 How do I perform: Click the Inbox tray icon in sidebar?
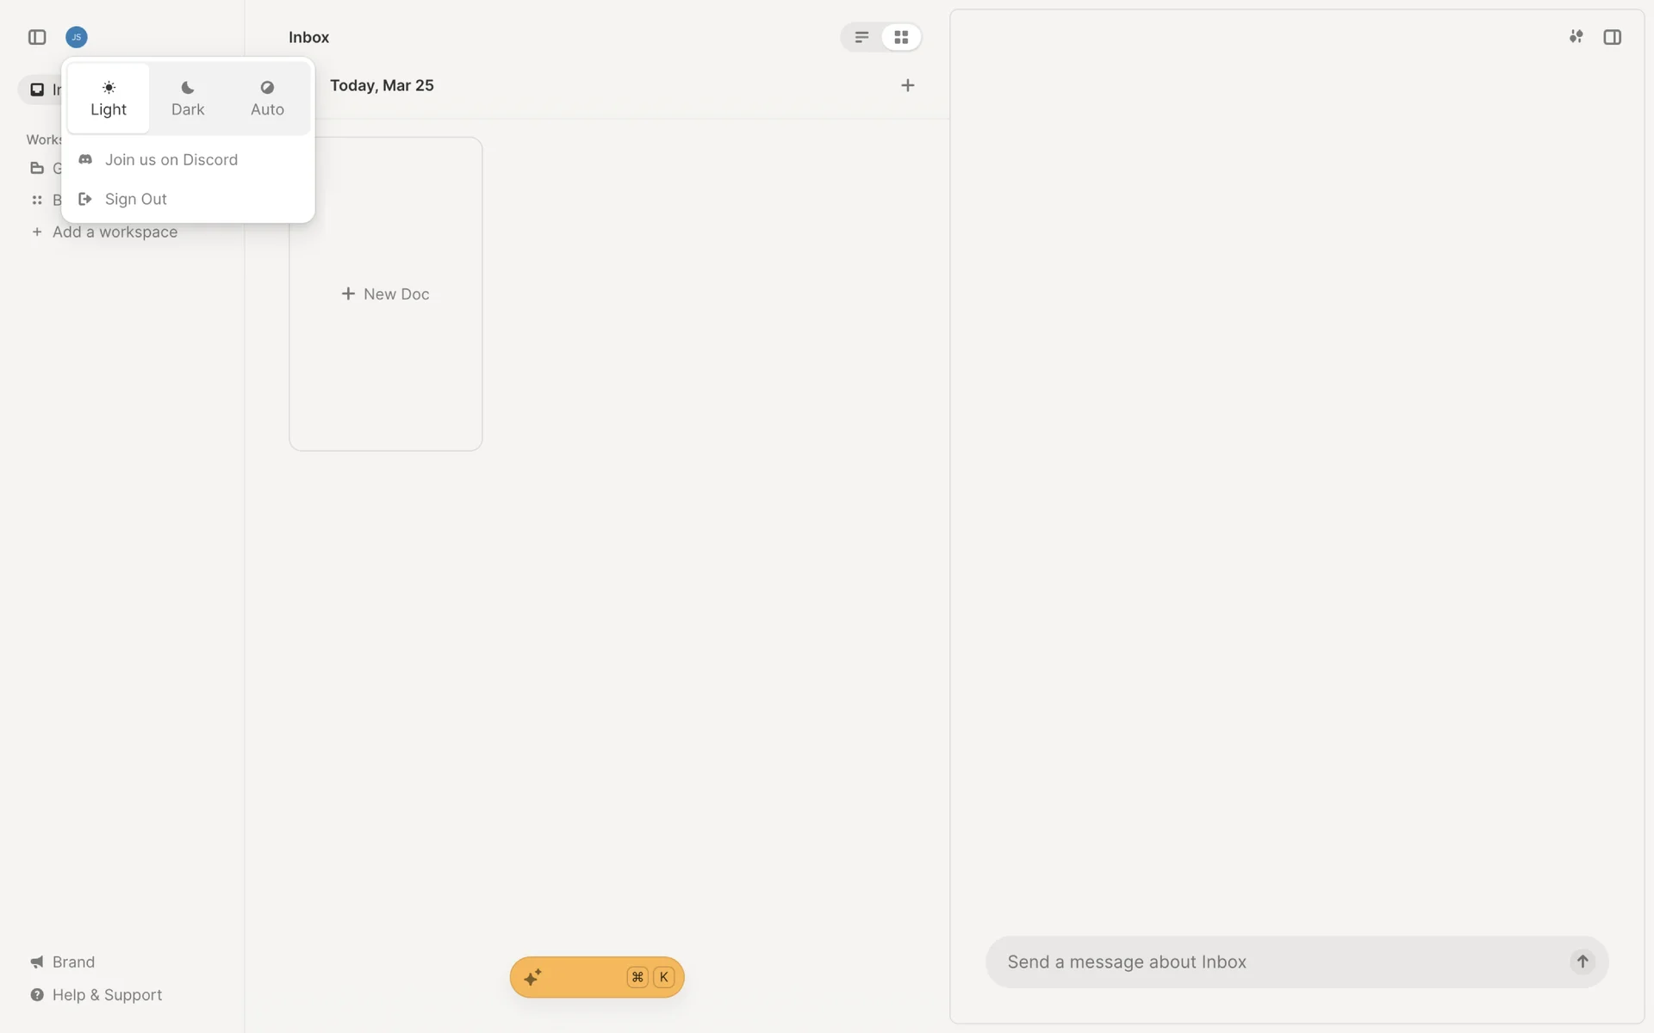[38, 90]
